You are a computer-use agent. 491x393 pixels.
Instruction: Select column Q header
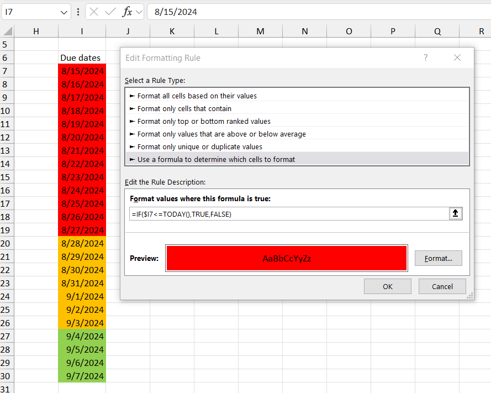(437, 32)
